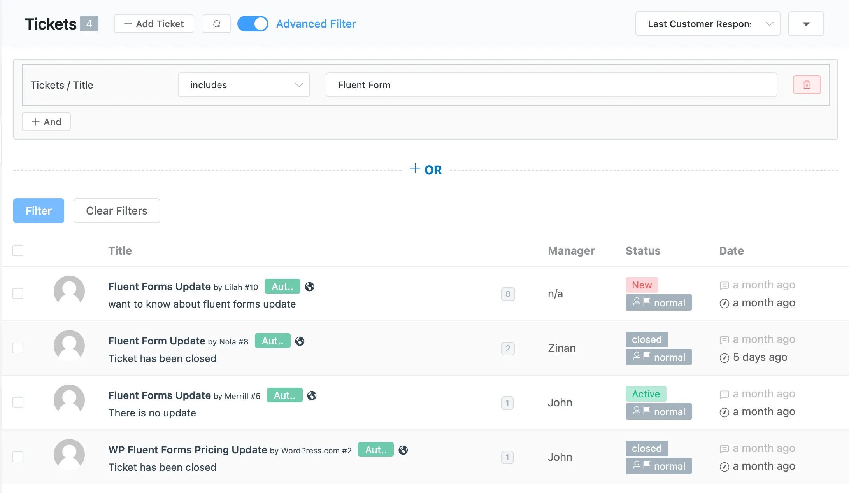Image resolution: width=849 pixels, height=493 pixels.
Task: Open WP Fluent Forms Pricing Update ticket
Action: point(188,450)
